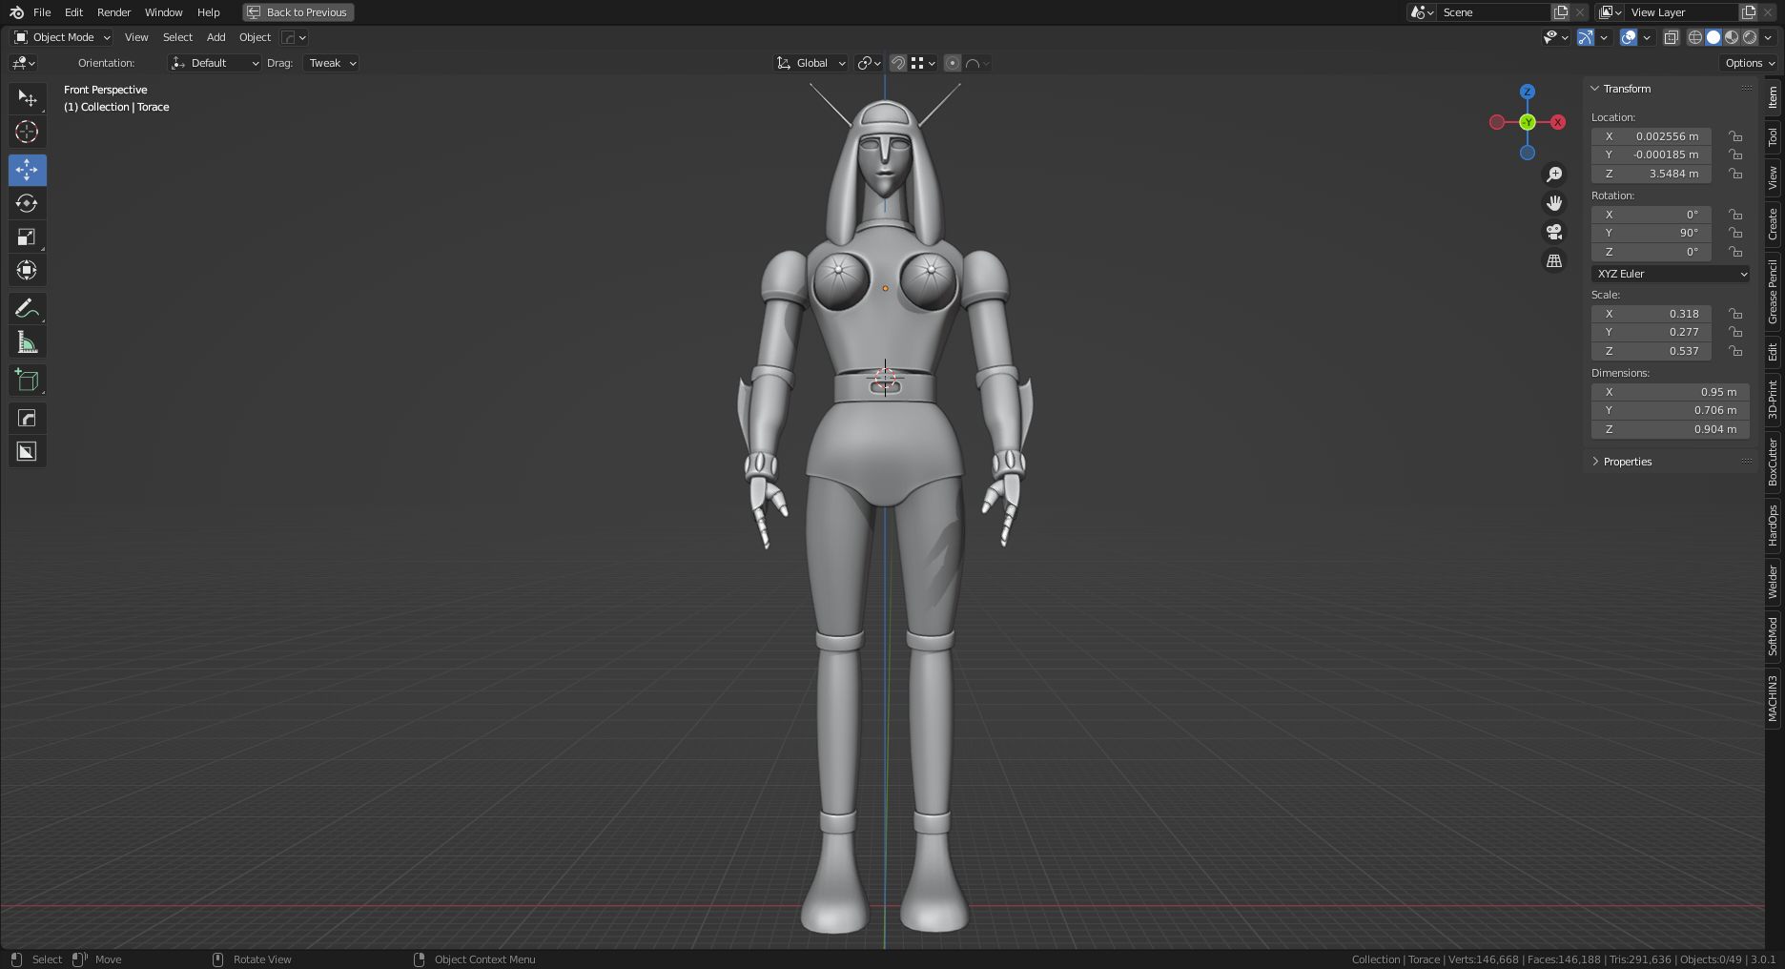The width and height of the screenshot is (1785, 969).
Task: Open the viewport View menu
Action: point(136,37)
